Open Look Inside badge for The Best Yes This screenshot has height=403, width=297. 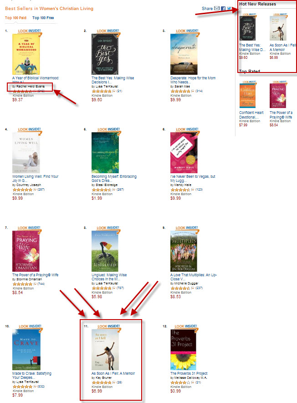point(108,31)
